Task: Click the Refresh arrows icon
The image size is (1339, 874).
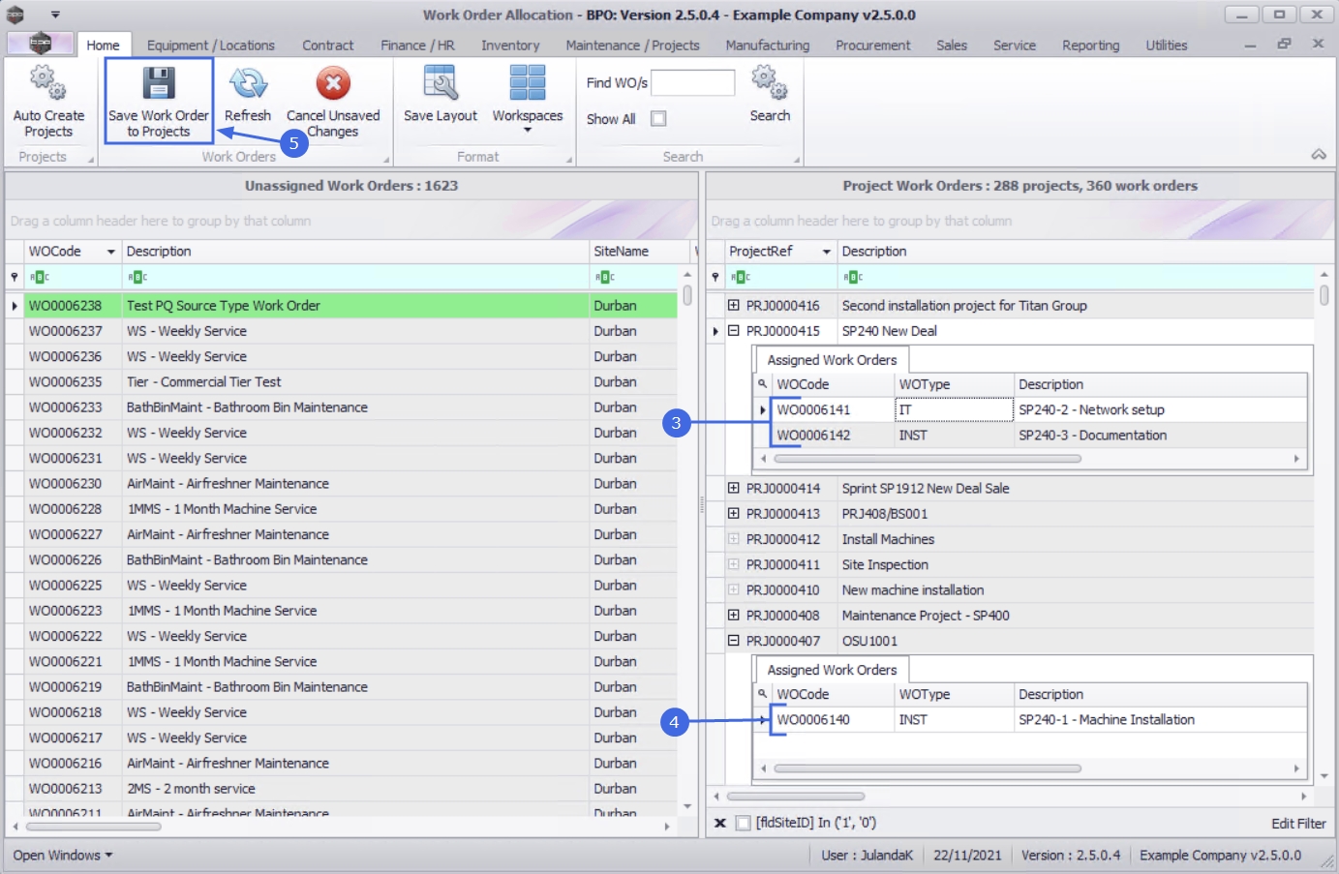Action: tap(248, 83)
